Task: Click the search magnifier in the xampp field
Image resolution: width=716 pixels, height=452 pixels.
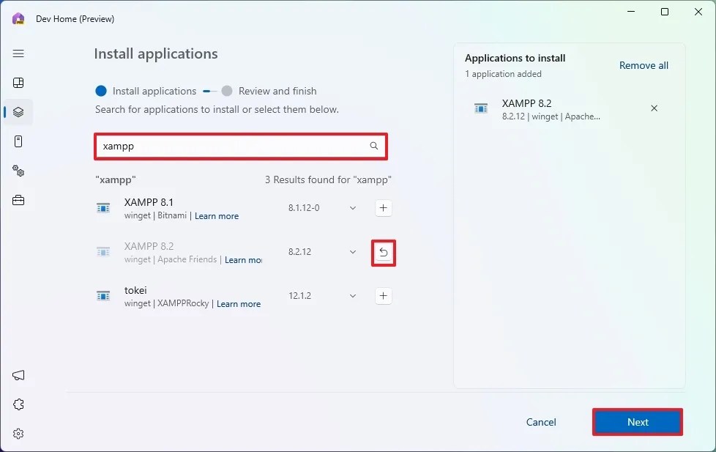Action: pyautogui.click(x=373, y=146)
